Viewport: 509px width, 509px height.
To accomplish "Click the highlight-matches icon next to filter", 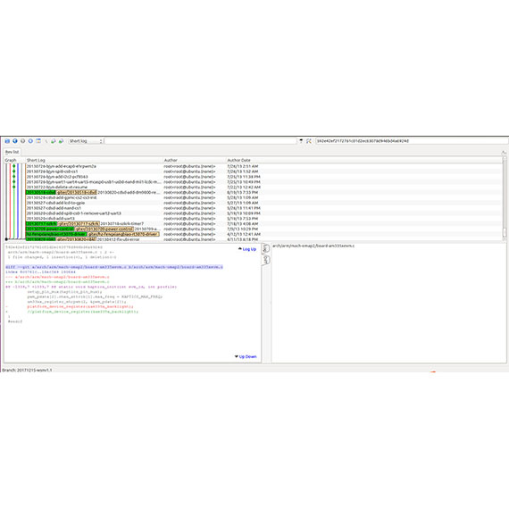I will (309, 141).
